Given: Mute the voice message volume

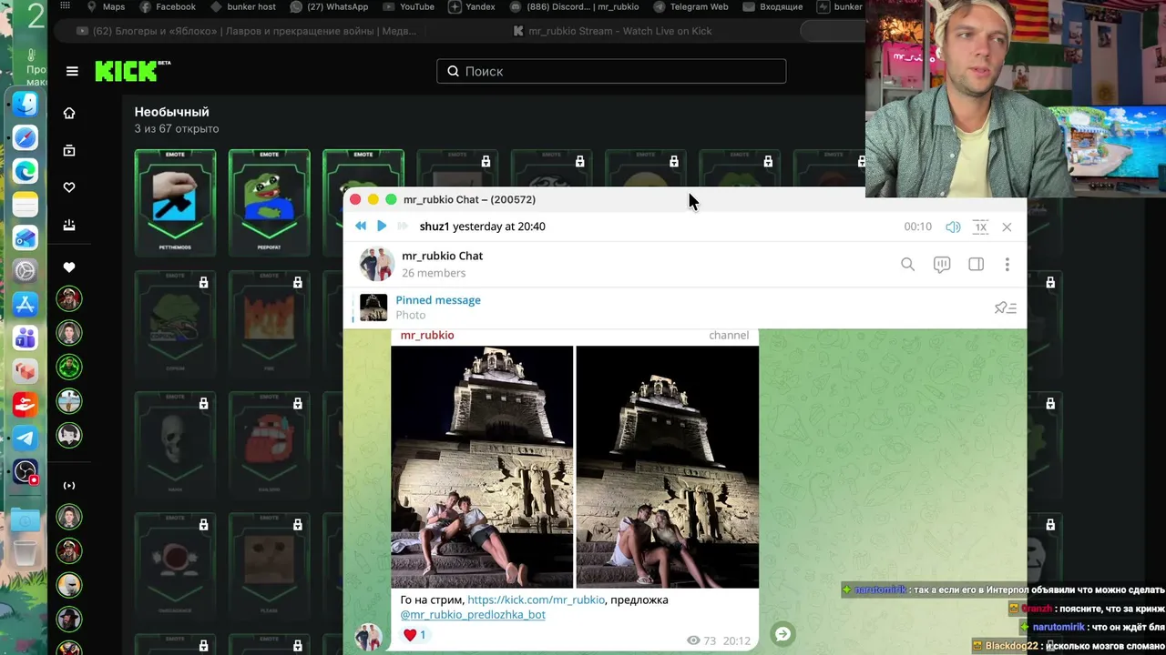Looking at the screenshot, I should tap(953, 227).
